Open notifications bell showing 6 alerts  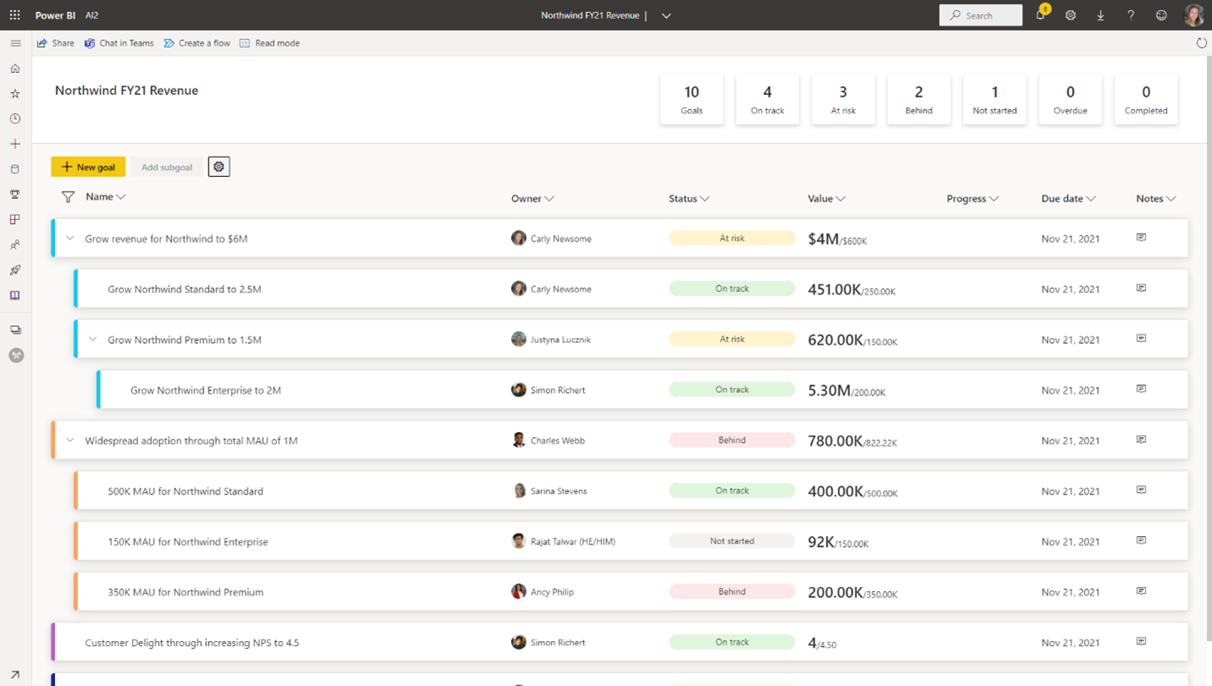tap(1041, 15)
